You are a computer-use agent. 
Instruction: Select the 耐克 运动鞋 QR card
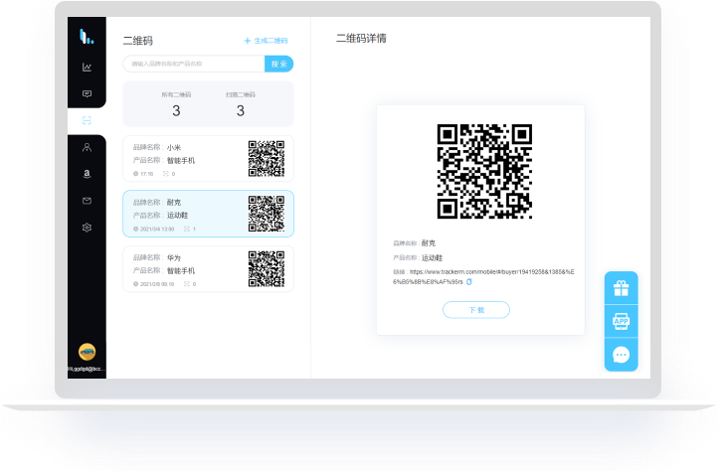click(x=209, y=214)
